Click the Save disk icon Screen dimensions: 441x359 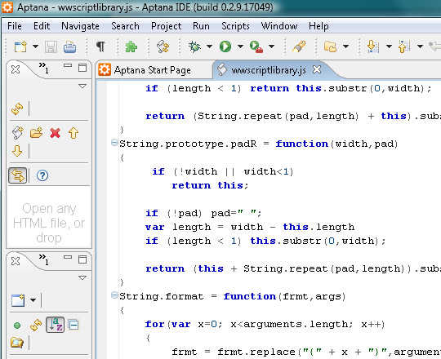(x=51, y=47)
